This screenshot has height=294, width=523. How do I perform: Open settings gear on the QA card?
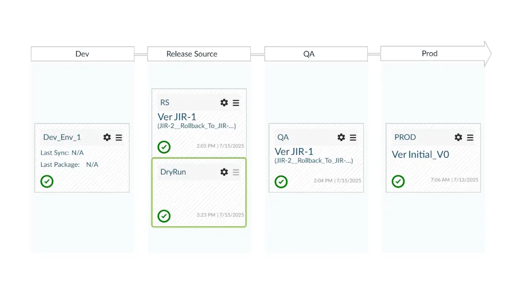(x=341, y=137)
